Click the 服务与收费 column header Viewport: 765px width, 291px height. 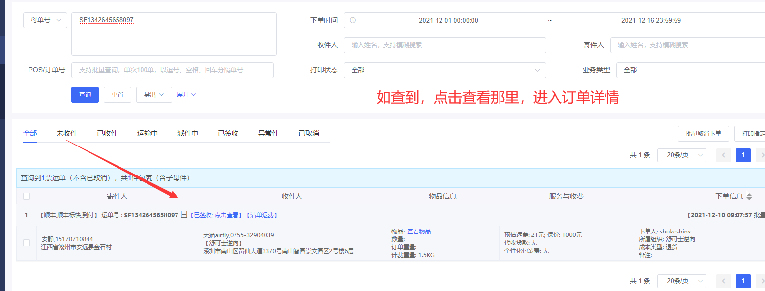click(566, 196)
